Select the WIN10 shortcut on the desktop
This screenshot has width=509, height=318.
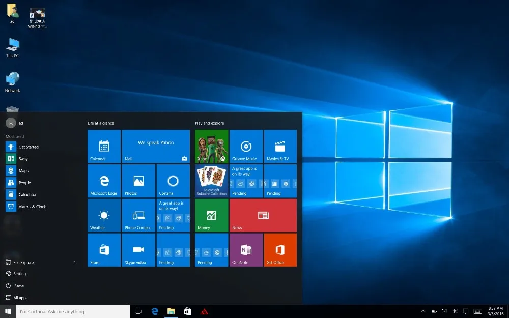tap(37, 18)
